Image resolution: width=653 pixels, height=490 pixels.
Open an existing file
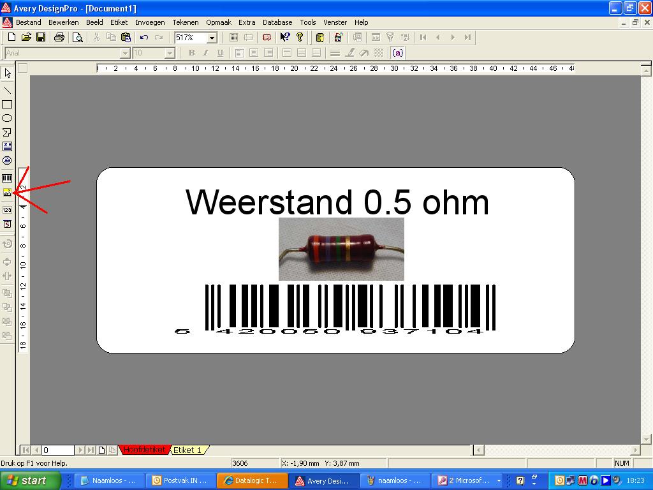26,38
